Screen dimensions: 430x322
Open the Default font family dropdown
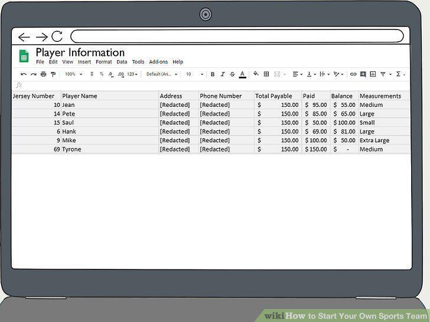(x=162, y=74)
